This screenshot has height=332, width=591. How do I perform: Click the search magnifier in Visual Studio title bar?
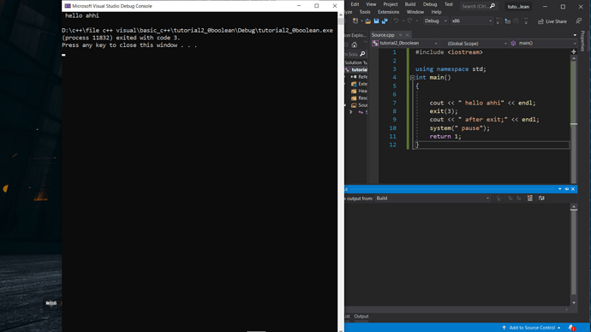493,6
